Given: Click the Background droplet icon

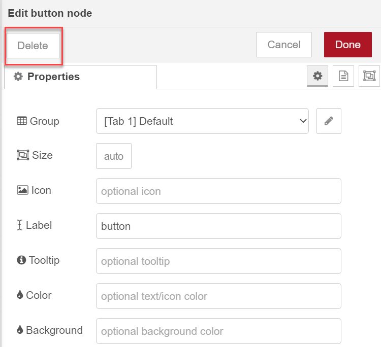Looking at the screenshot, I should coord(20,330).
